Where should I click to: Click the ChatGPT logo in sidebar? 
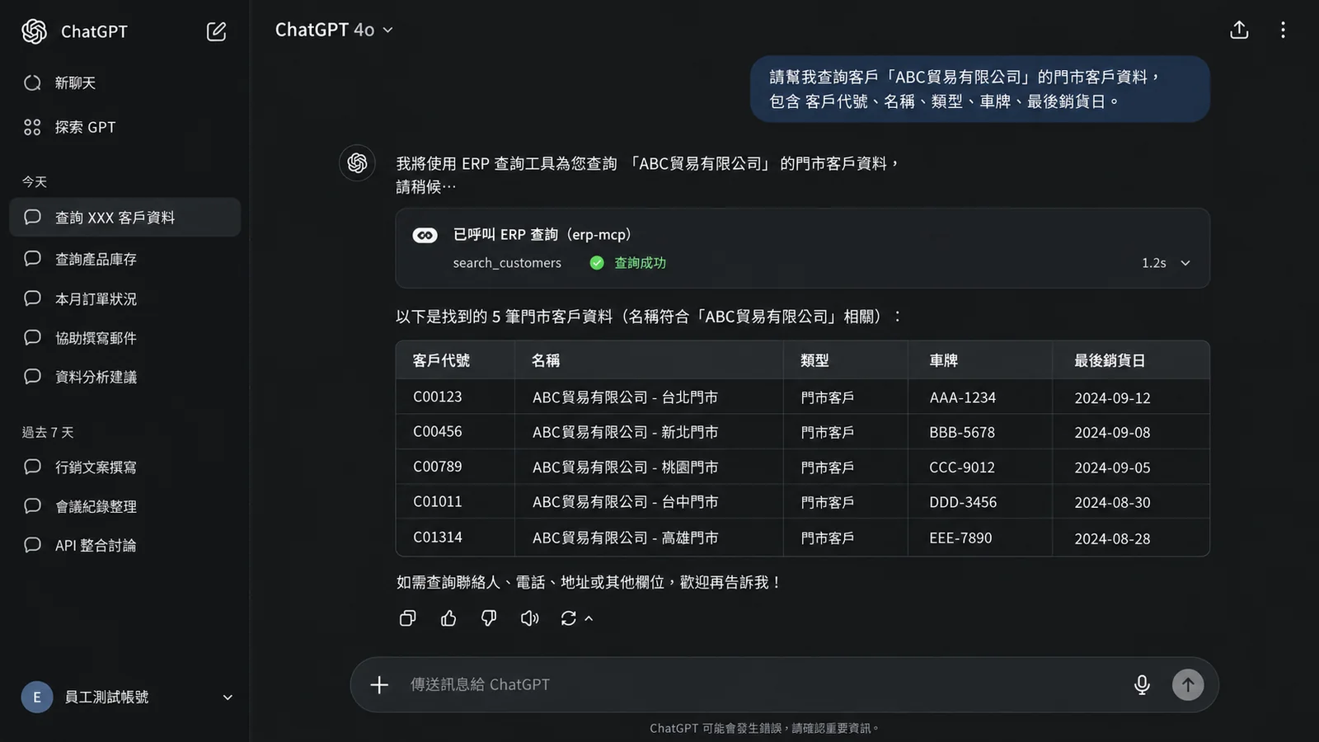click(34, 31)
